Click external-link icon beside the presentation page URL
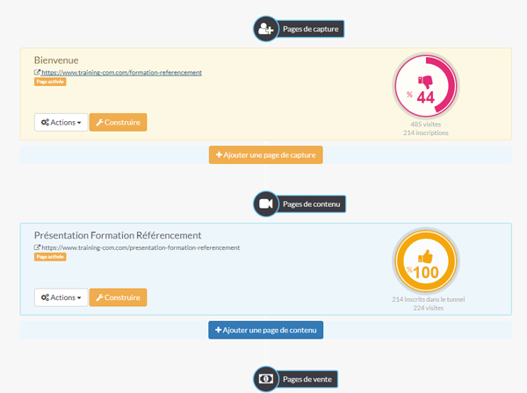 point(37,247)
